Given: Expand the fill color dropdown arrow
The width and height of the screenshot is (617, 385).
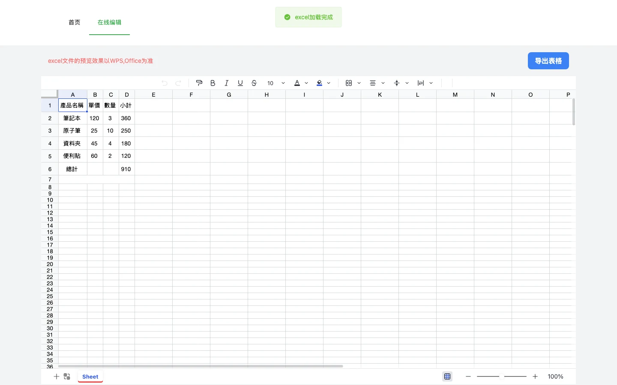Looking at the screenshot, I should [329, 83].
